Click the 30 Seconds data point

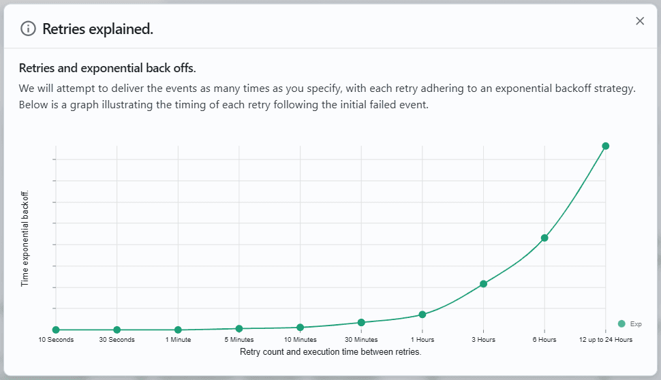(117, 330)
